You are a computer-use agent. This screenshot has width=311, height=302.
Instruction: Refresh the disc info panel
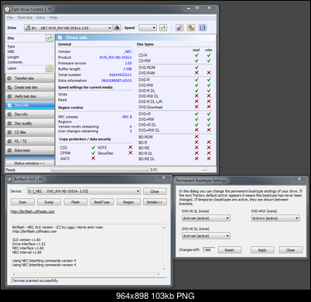tap(50, 38)
